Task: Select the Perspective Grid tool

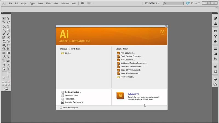Action: point(8,49)
